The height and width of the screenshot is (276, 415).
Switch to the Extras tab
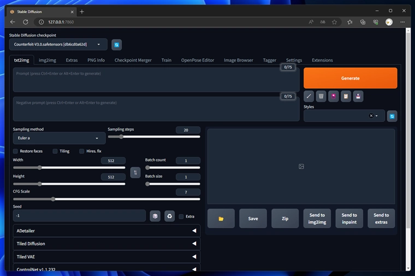[x=72, y=61]
